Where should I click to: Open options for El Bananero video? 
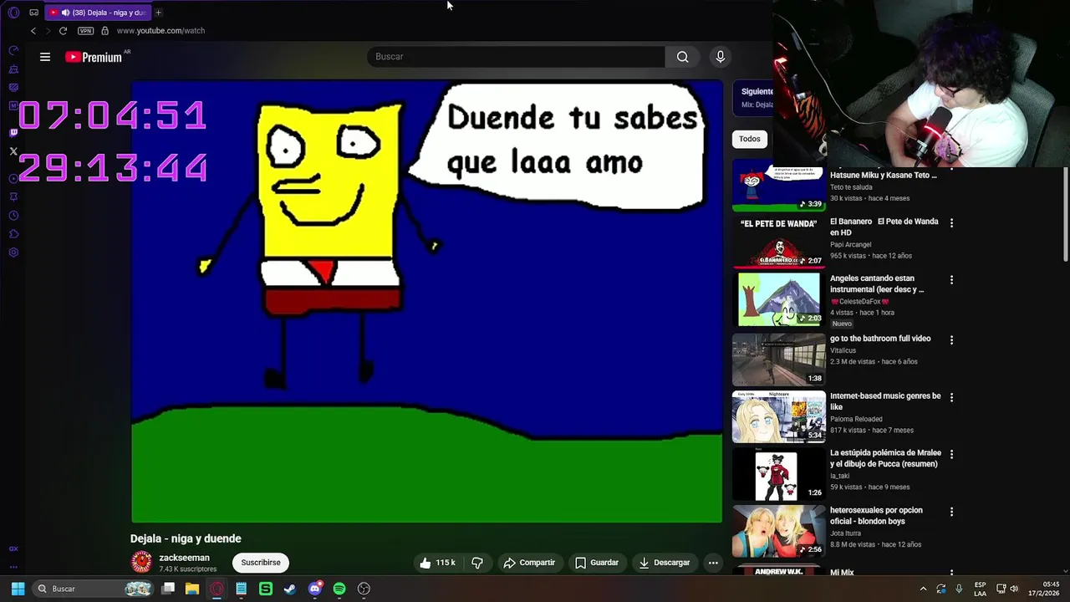tap(951, 222)
